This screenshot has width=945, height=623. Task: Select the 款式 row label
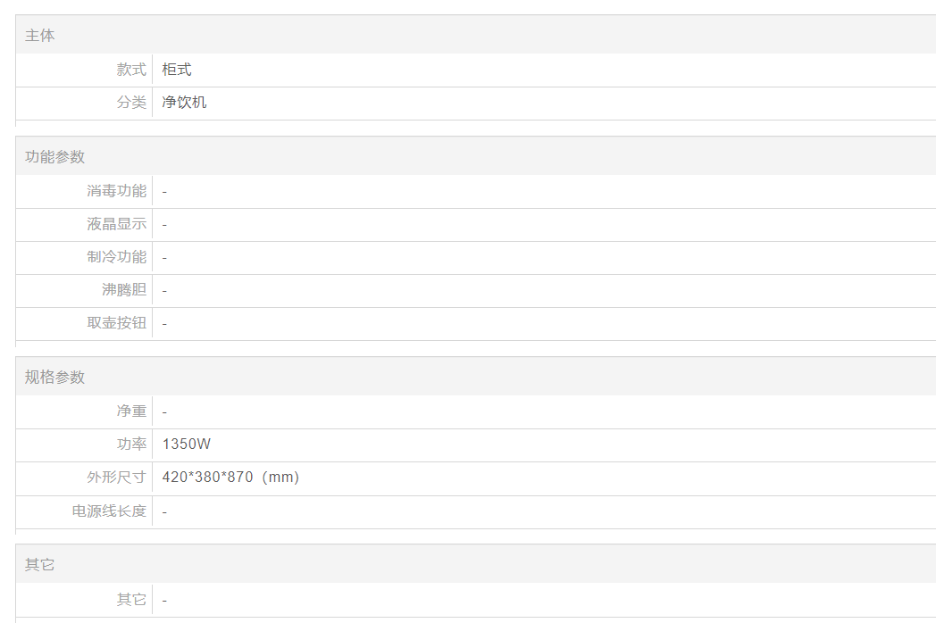click(131, 70)
